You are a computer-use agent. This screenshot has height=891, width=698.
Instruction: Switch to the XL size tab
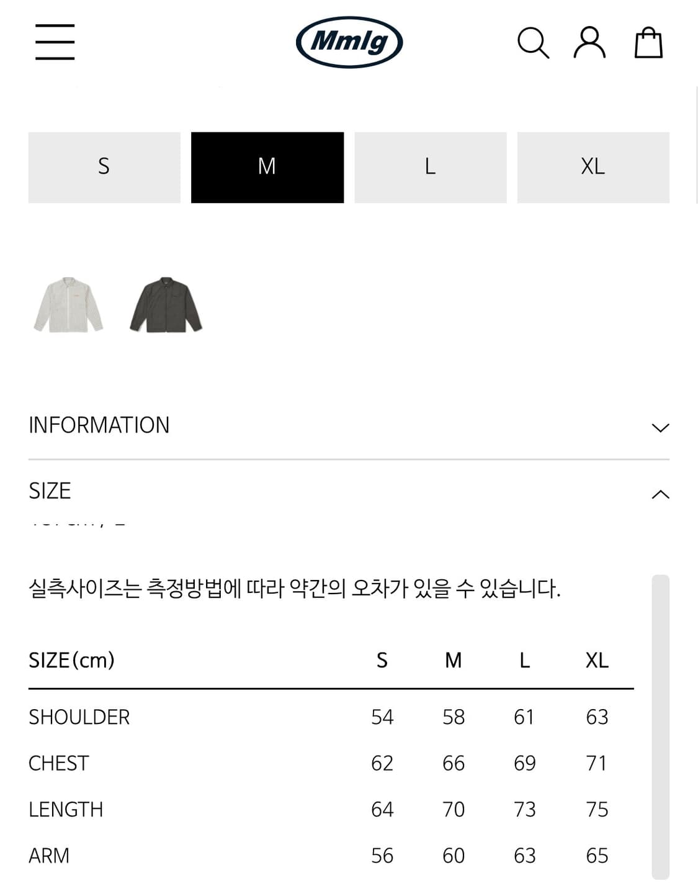(x=594, y=166)
